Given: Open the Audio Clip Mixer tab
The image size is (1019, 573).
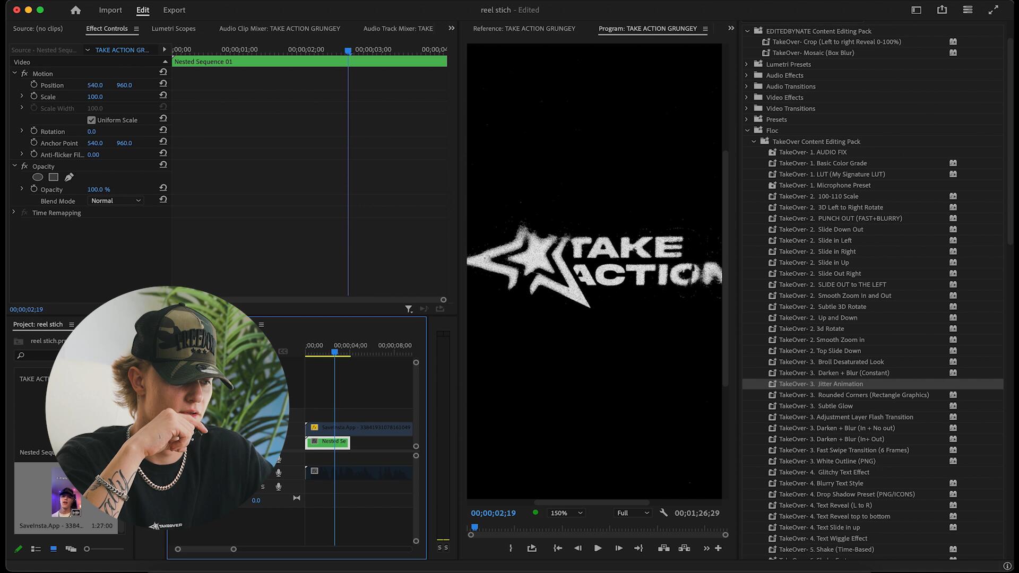Looking at the screenshot, I should point(280,29).
